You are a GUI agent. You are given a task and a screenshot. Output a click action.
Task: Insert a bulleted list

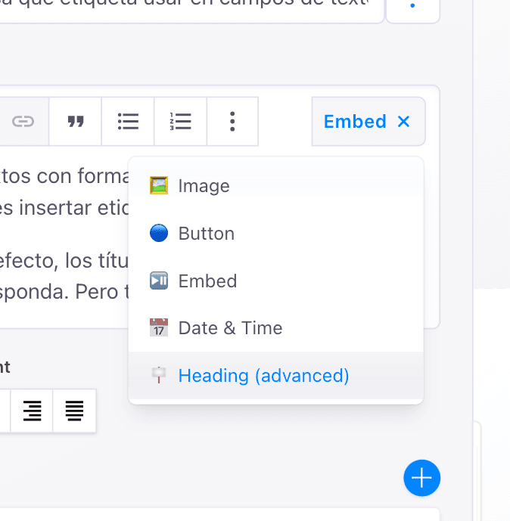pos(128,121)
